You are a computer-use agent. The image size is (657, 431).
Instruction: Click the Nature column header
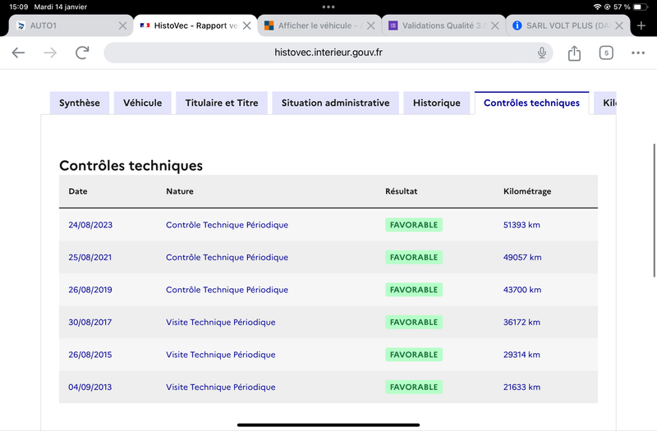click(x=180, y=191)
